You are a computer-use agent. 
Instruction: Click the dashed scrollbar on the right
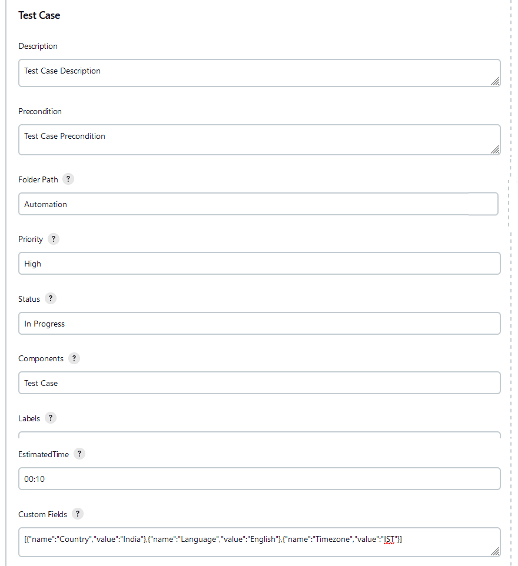510,282
